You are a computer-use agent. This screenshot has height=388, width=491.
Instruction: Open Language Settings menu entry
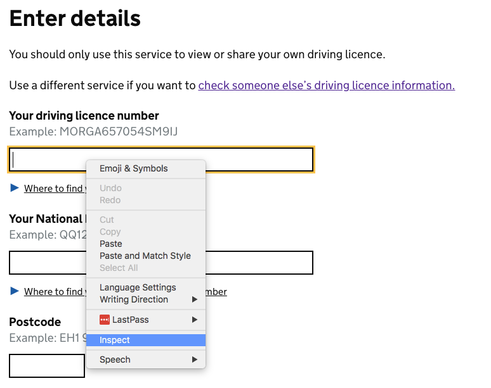pos(146,287)
